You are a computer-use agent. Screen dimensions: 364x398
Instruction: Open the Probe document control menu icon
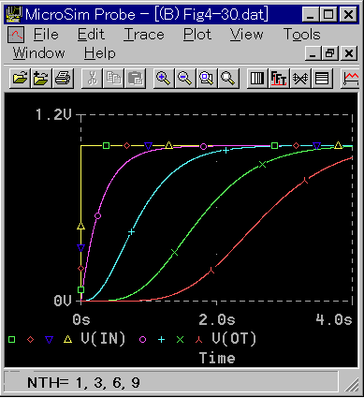point(16,35)
